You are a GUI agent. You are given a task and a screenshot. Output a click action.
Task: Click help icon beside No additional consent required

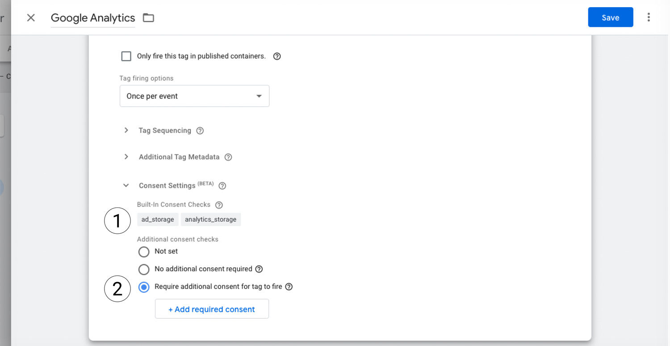click(x=259, y=269)
